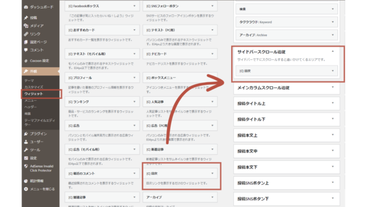
Task: Click the コメント speech bubble icon
Action: pyautogui.click(x=26, y=50)
